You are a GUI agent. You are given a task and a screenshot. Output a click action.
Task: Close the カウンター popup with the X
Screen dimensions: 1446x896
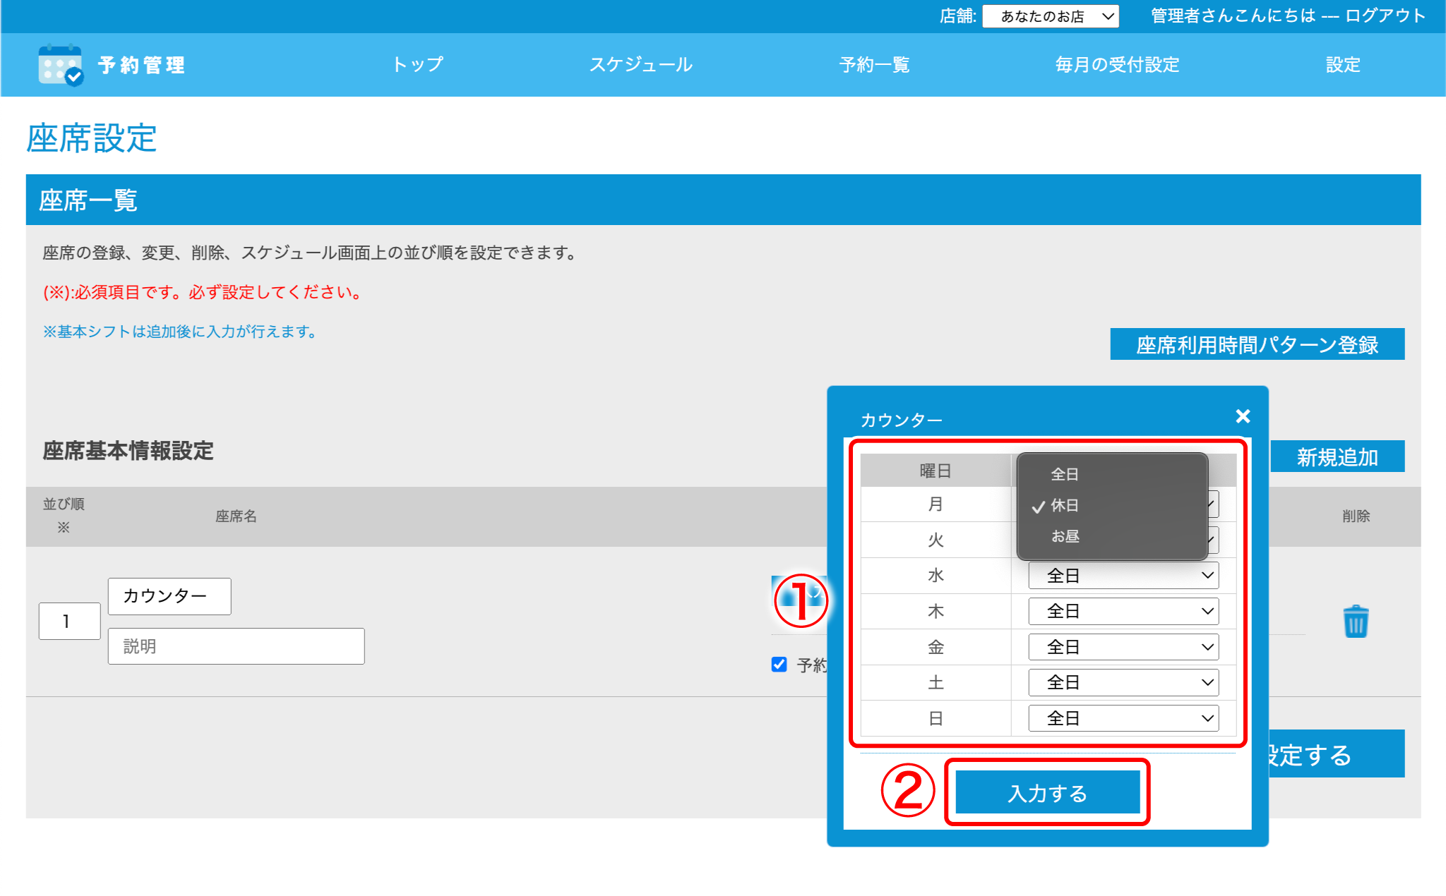pos(1243,416)
